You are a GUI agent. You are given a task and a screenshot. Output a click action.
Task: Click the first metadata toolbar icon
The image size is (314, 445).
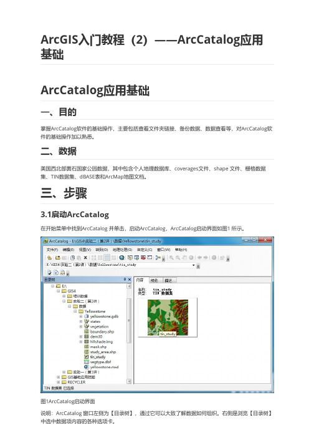click(x=49, y=273)
